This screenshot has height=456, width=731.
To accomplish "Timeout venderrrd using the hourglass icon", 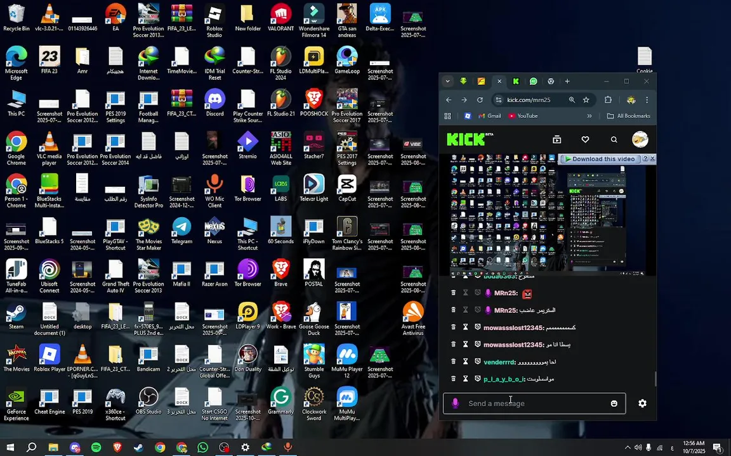I will tap(465, 362).
